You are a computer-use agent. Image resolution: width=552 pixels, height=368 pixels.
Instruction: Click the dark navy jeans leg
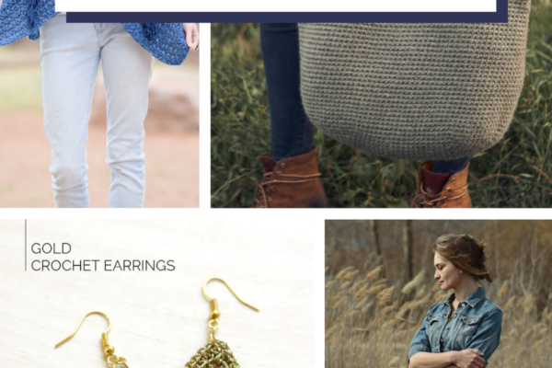pyautogui.click(x=287, y=90)
